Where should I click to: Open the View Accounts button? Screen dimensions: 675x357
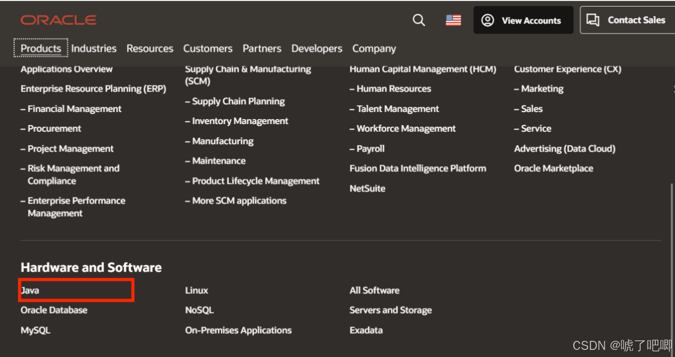[523, 20]
